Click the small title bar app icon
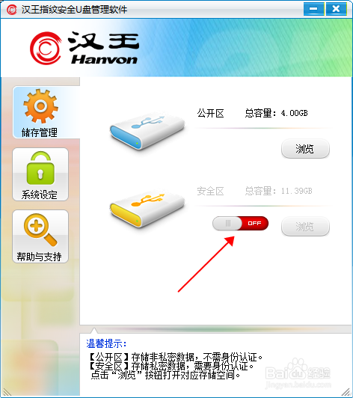The height and width of the screenshot is (398, 353). (12, 10)
